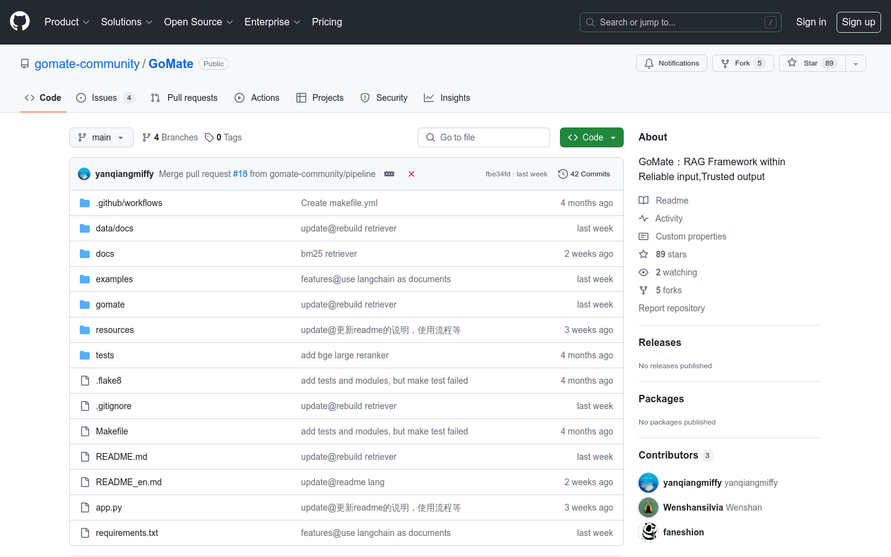
Task: Open the Releases heading link
Action: pyautogui.click(x=660, y=342)
